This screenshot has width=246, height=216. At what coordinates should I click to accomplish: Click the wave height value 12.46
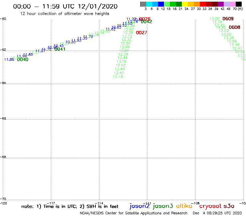point(120,69)
